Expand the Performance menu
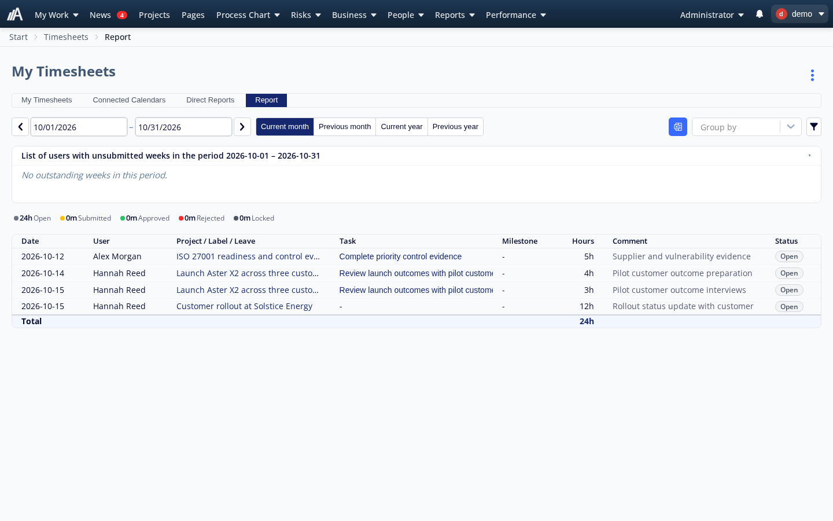 (515, 14)
